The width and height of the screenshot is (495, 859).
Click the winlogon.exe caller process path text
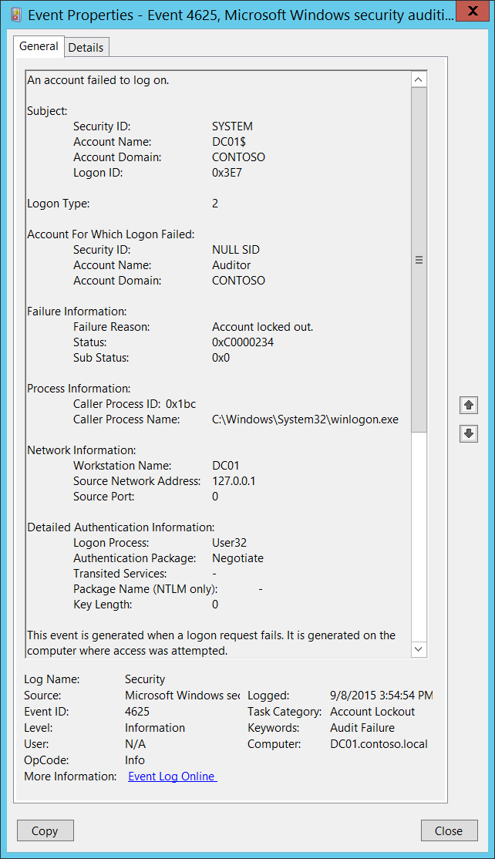[305, 419]
